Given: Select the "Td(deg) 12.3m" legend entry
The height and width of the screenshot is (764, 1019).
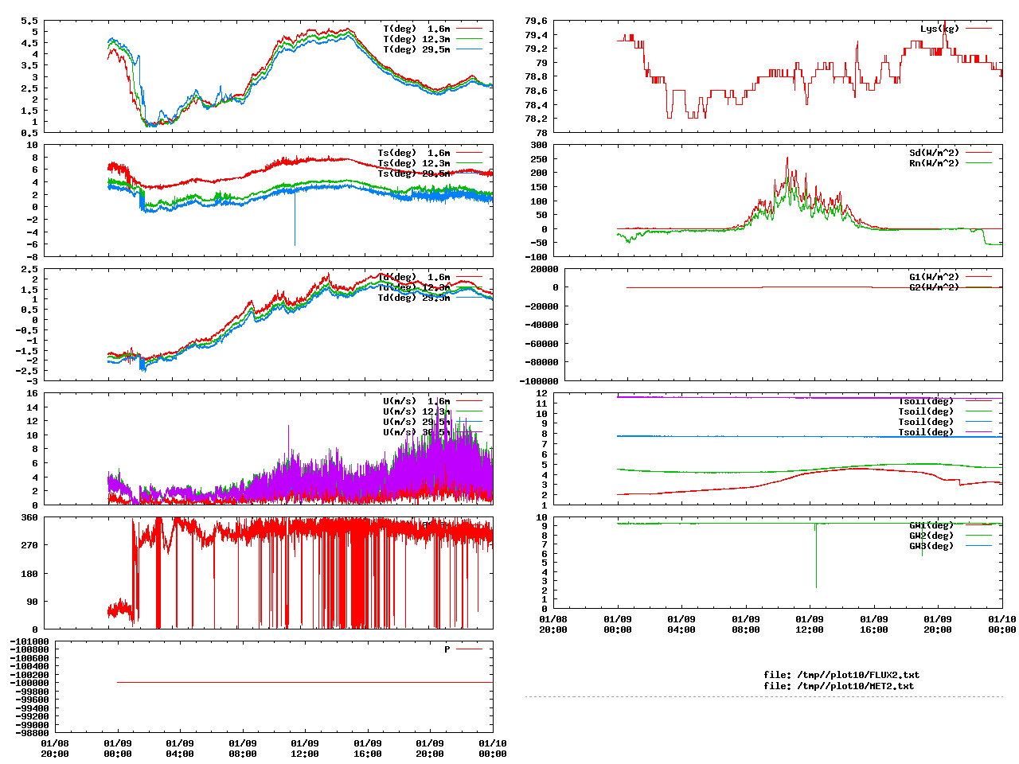Looking at the screenshot, I should (414, 287).
